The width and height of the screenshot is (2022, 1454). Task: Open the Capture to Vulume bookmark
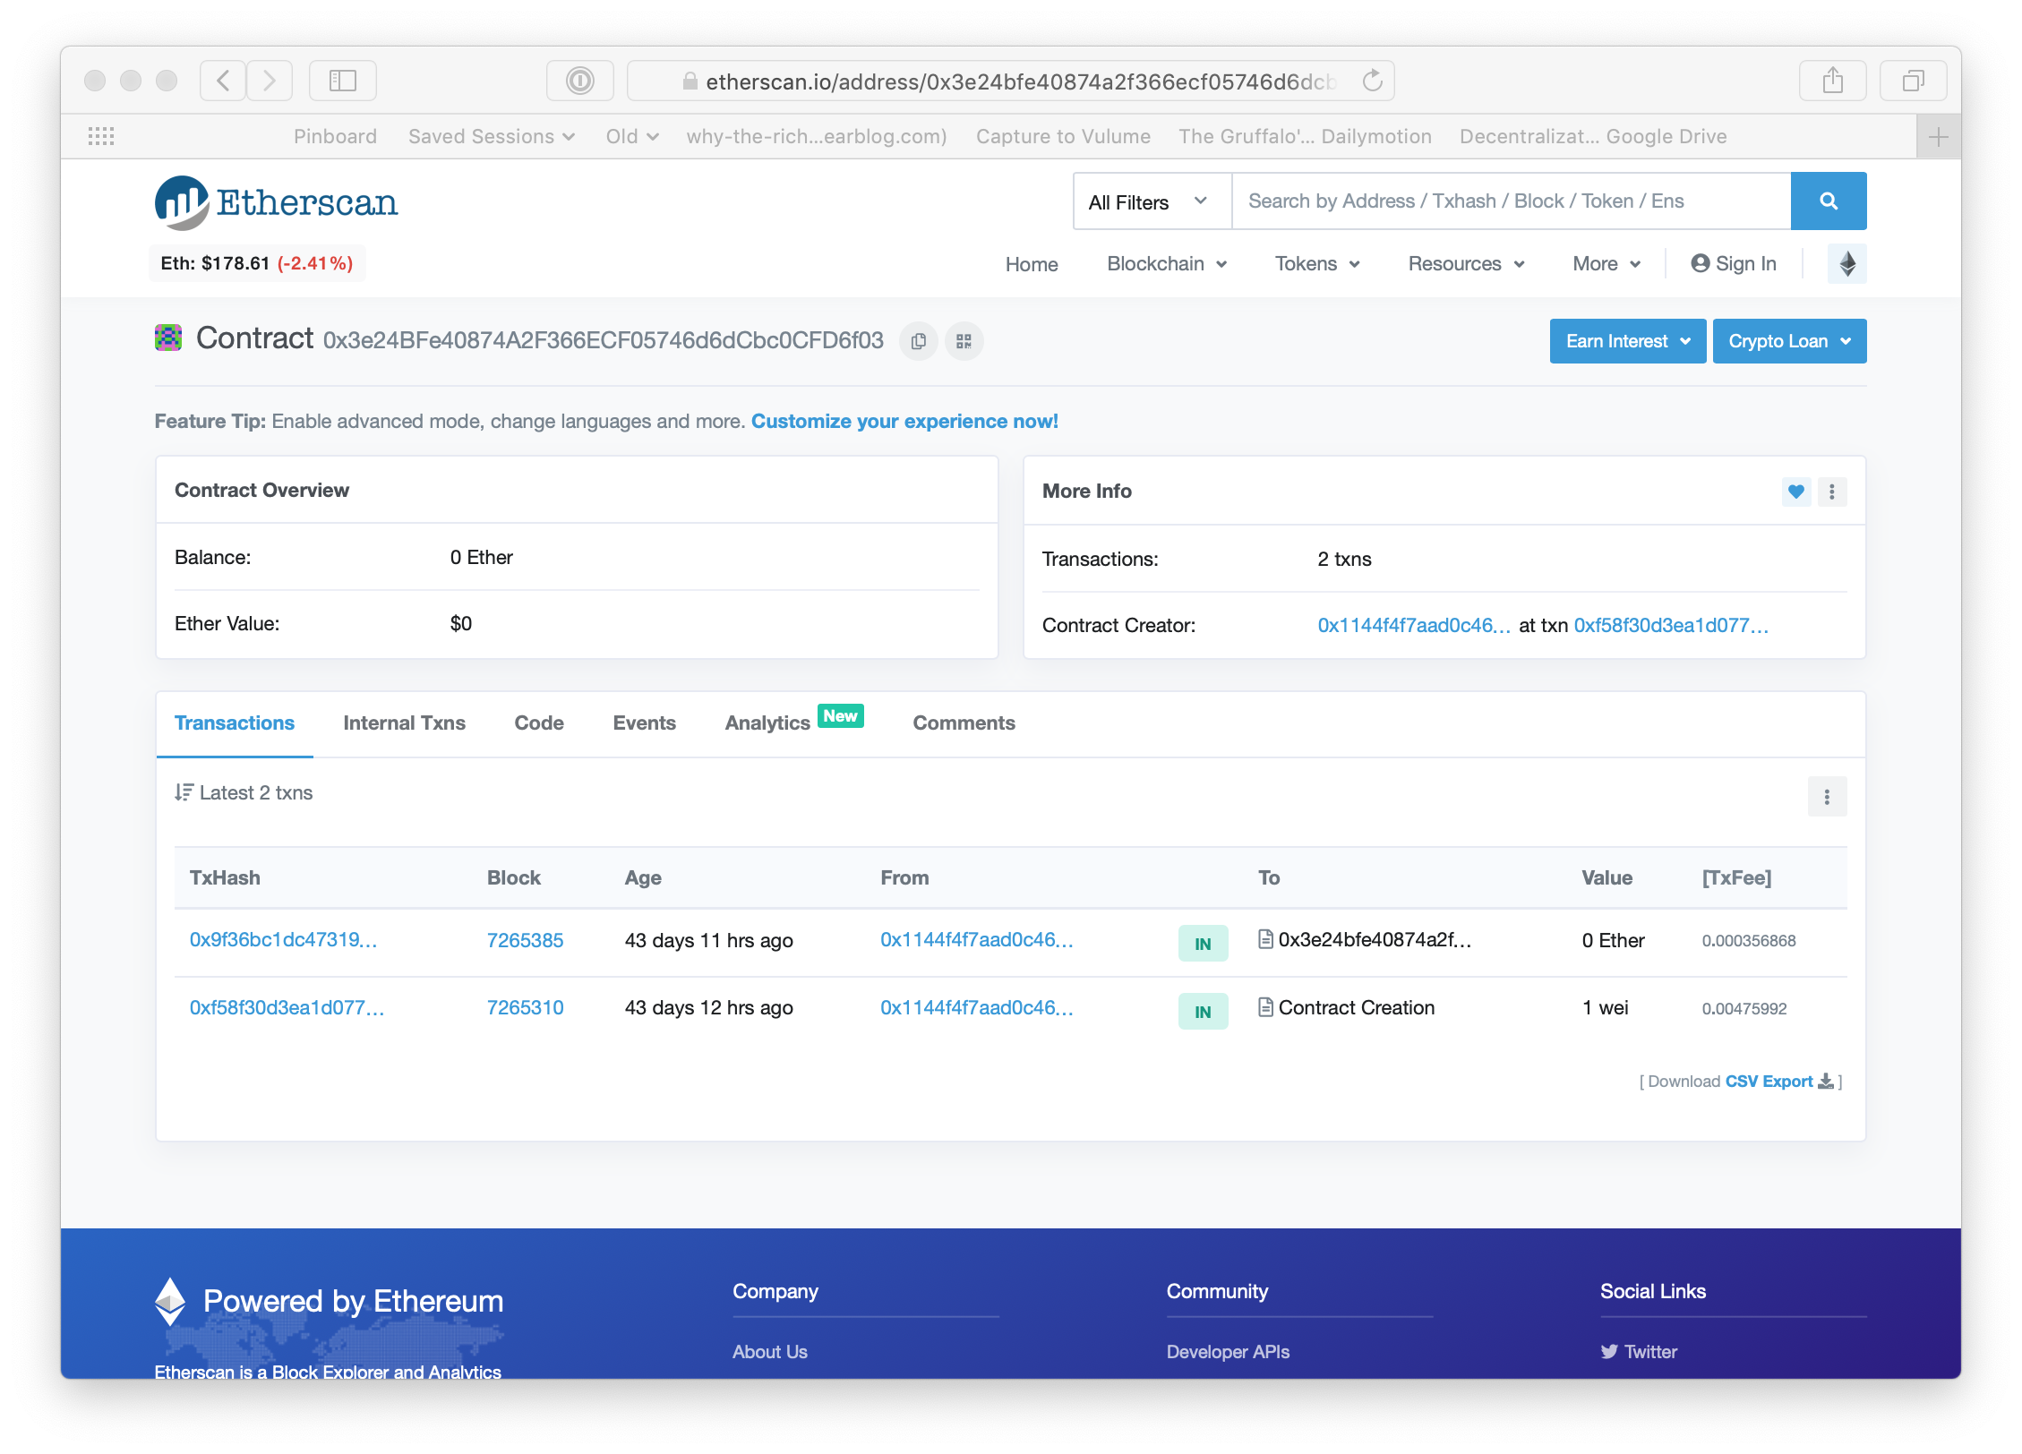point(1063,136)
